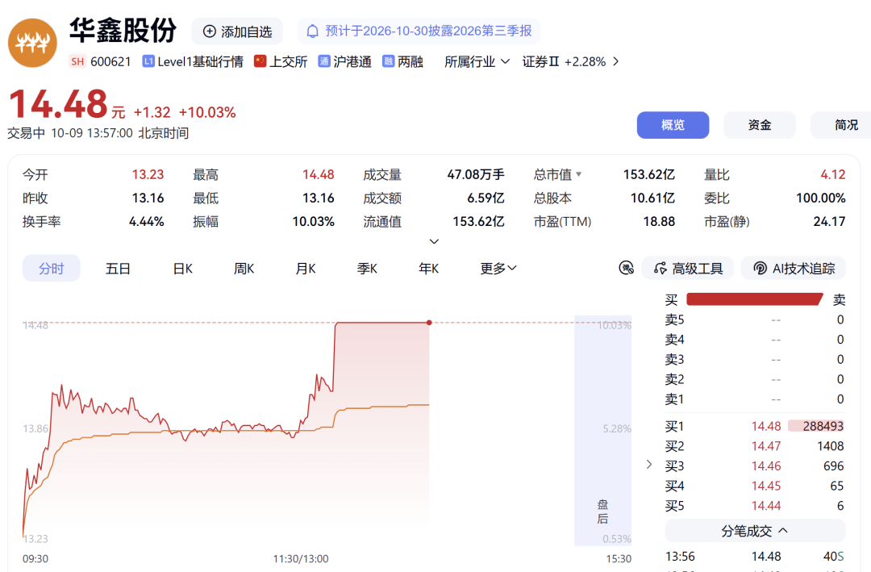The height and width of the screenshot is (572, 871).
Task: Click the bell reminder icon
Action: (313, 31)
